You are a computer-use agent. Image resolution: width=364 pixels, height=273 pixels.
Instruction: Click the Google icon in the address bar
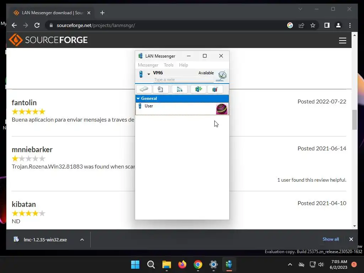pos(290,25)
